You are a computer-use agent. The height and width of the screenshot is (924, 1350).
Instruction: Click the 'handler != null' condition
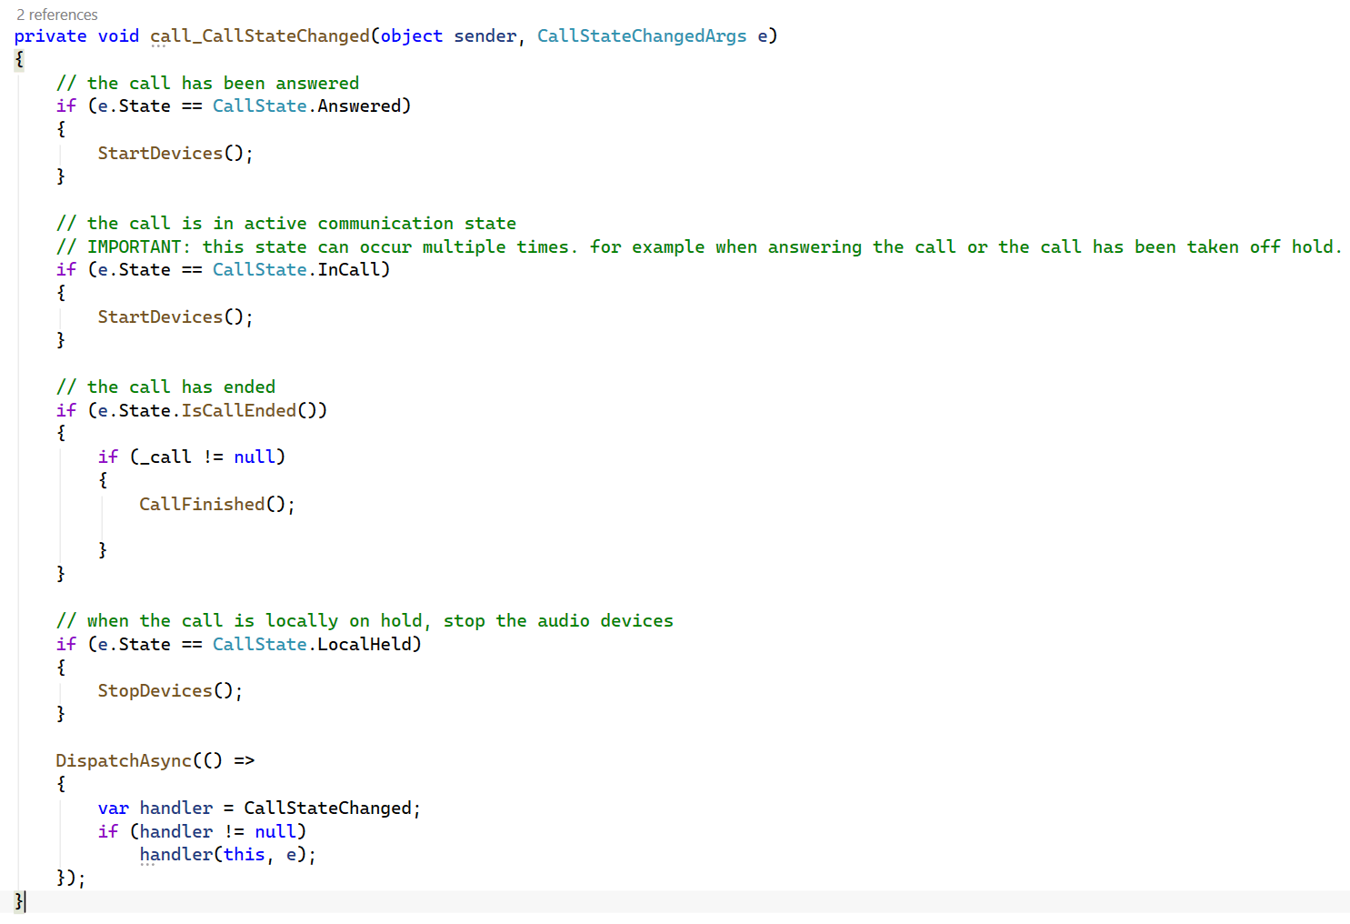point(217,831)
